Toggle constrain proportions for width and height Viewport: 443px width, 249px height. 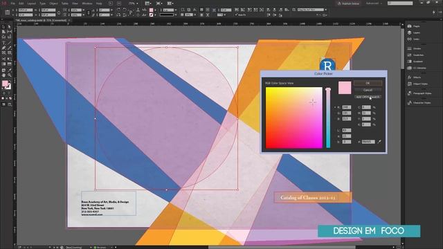(x=59, y=12)
